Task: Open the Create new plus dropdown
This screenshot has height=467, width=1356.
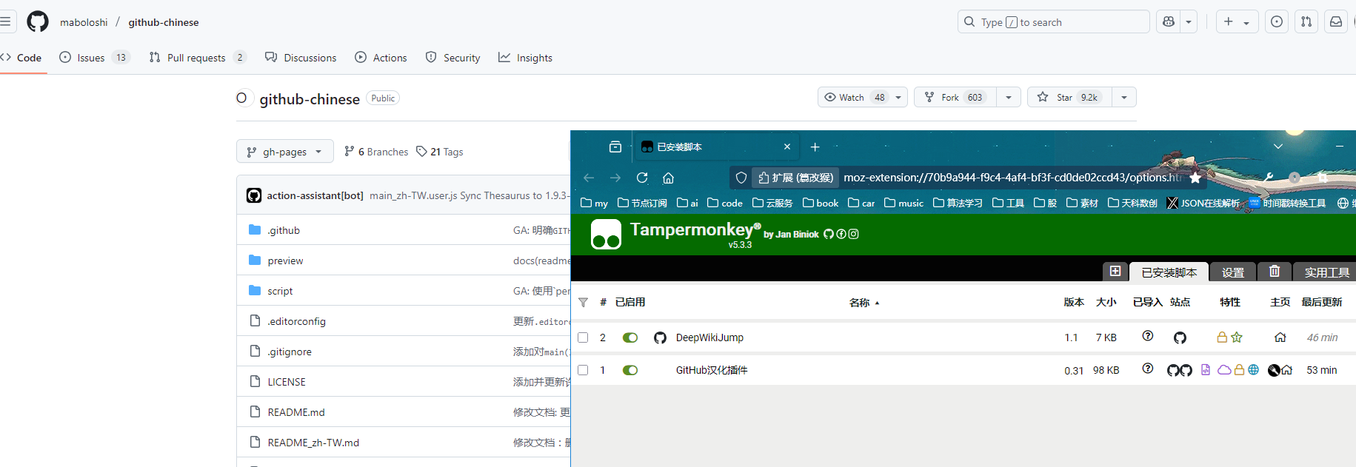Action: click(1237, 21)
